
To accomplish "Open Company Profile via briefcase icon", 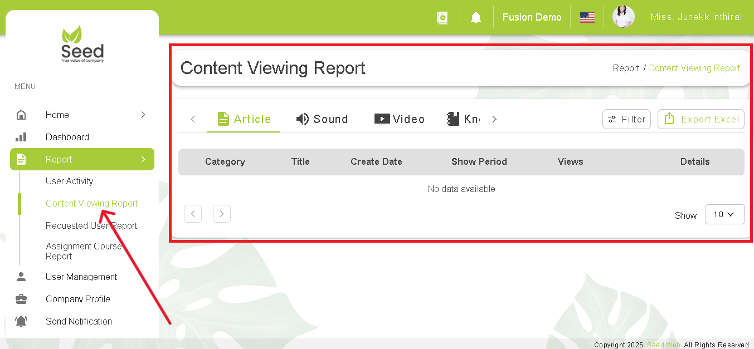I will point(21,299).
